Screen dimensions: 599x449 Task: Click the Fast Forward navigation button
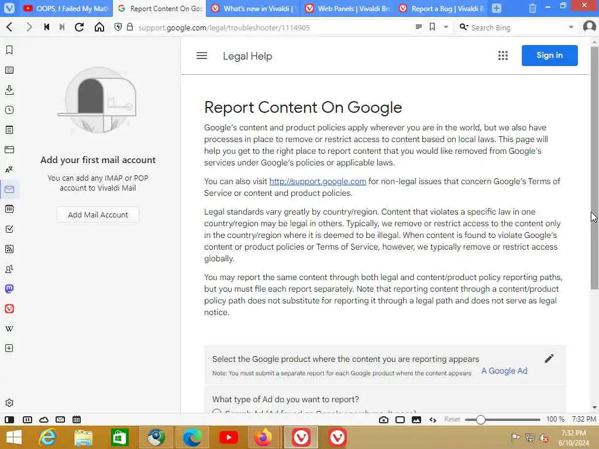(62, 27)
